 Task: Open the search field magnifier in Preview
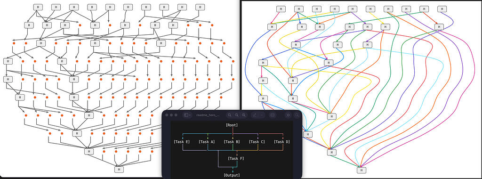(x=297, y=115)
